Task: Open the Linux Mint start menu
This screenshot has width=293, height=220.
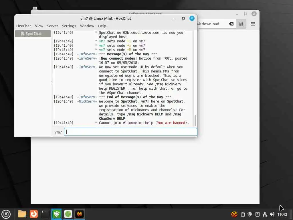Action: (6, 214)
